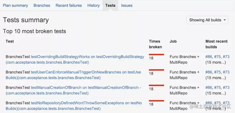Screen dimensions: 235x113
Task: Open build #75 in first test row
Action: (x=217, y=57)
